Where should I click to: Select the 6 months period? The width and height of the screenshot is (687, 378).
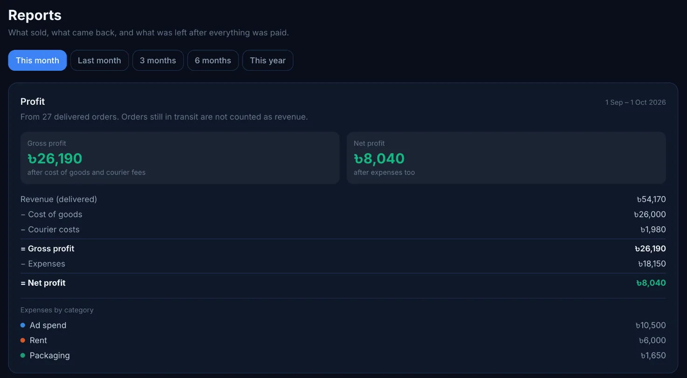(x=213, y=61)
